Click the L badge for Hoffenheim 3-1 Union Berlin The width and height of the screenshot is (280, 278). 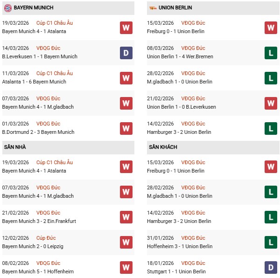tap(271, 243)
